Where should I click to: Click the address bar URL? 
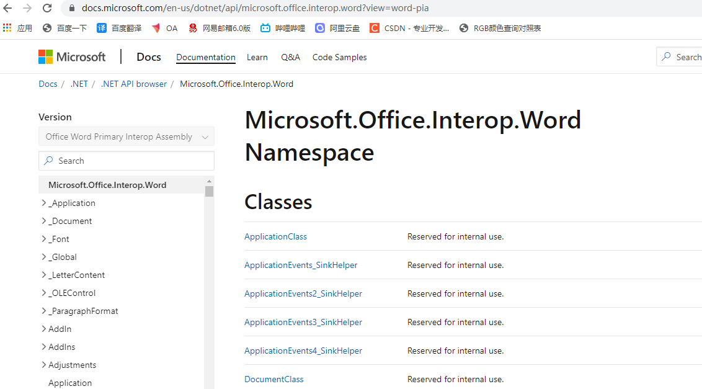(255, 8)
